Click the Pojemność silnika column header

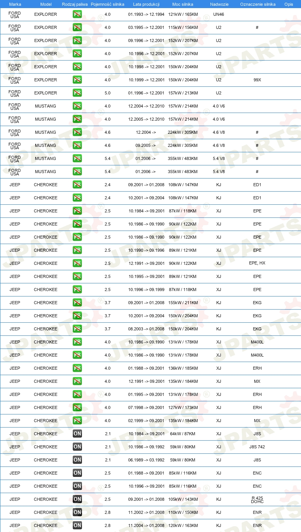107,4
